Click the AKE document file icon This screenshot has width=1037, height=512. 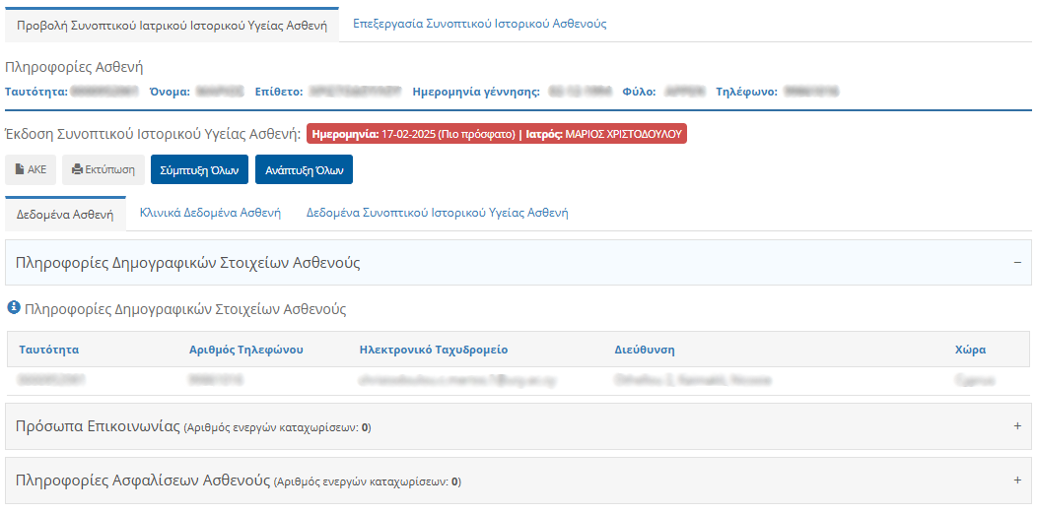pos(20,169)
